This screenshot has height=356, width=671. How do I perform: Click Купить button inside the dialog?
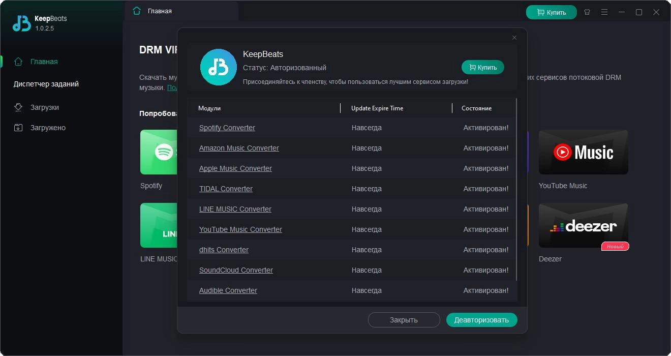[483, 67]
